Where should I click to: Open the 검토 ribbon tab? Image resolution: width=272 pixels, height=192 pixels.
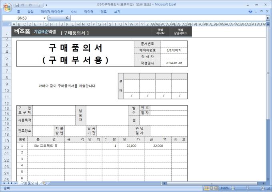coord(103,12)
